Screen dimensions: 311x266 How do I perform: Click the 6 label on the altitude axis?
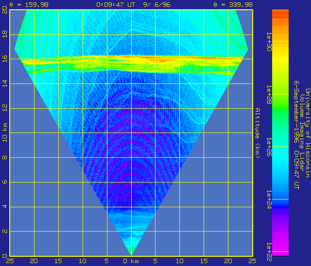pyautogui.click(x=5, y=182)
